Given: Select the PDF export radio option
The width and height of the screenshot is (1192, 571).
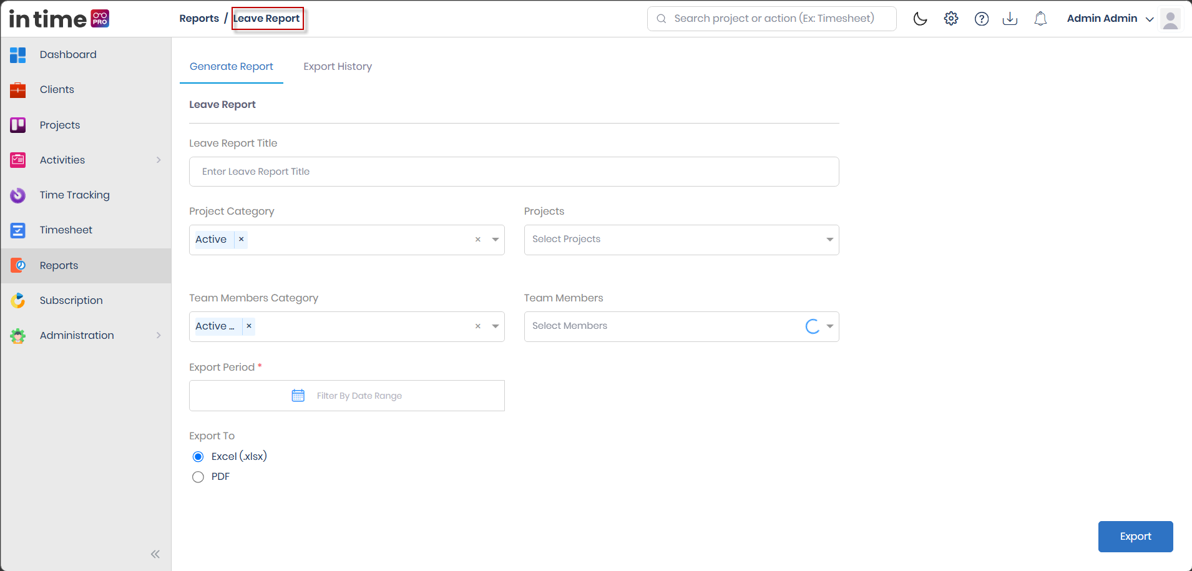Looking at the screenshot, I should [x=198, y=477].
